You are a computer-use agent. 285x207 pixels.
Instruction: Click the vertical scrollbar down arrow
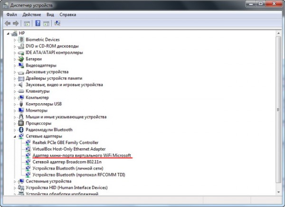[277, 192]
